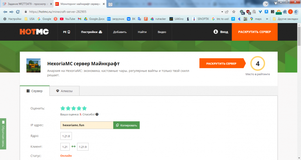Open the Обратная связь feedback side tab

pyautogui.click(x=3, y=134)
